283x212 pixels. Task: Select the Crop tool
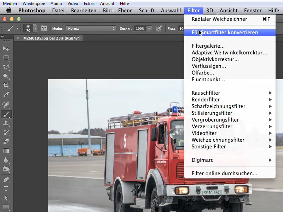click(6, 85)
